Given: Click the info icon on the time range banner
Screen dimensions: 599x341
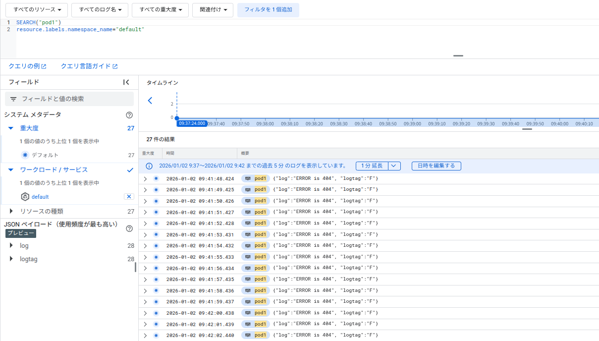Looking at the screenshot, I should click(149, 166).
